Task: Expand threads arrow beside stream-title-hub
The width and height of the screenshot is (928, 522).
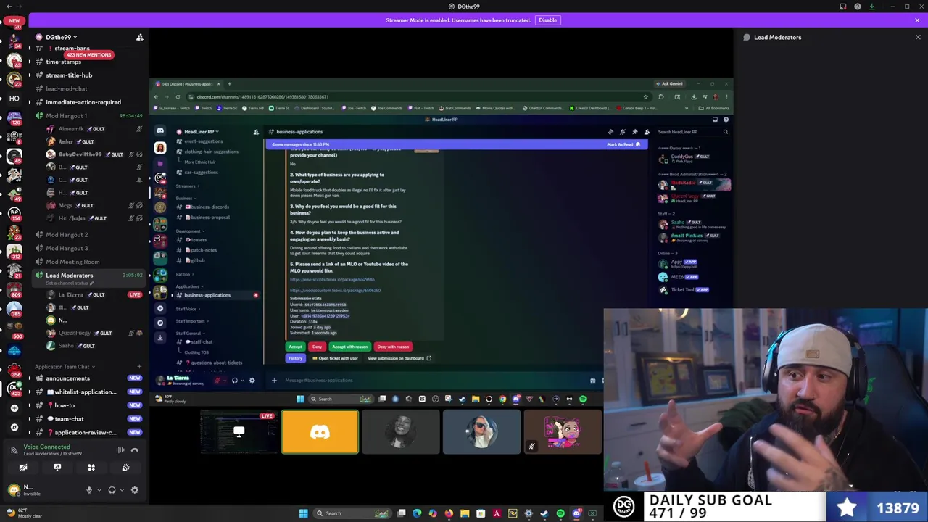Action: (x=30, y=75)
